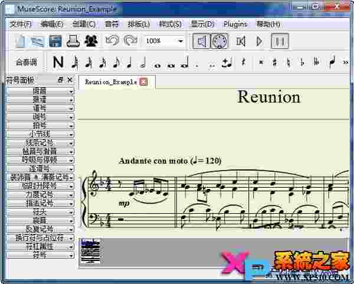
Task: Open the 显示(D) menu
Action: 202,24
